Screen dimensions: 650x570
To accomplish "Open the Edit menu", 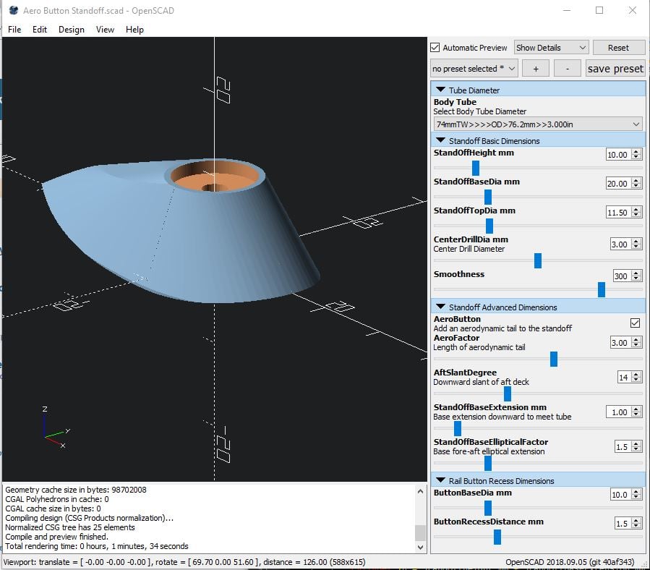I will pos(39,30).
